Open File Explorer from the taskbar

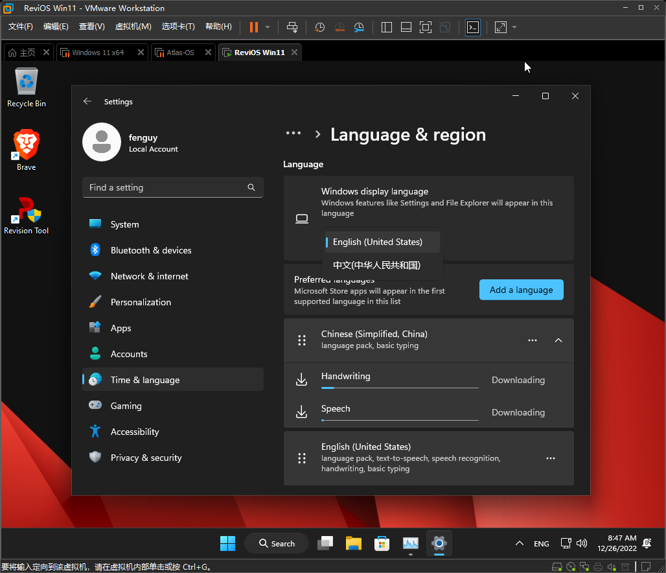coord(353,543)
